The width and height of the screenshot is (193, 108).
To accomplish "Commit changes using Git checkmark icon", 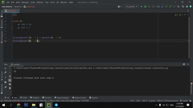I will pos(166,7).
